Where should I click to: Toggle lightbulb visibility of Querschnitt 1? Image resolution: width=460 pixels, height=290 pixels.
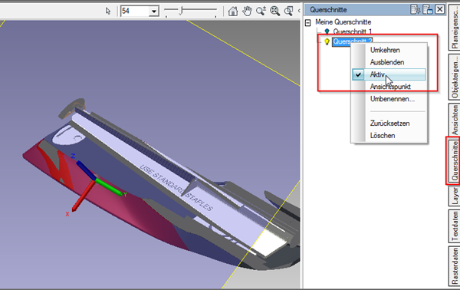tap(327, 31)
